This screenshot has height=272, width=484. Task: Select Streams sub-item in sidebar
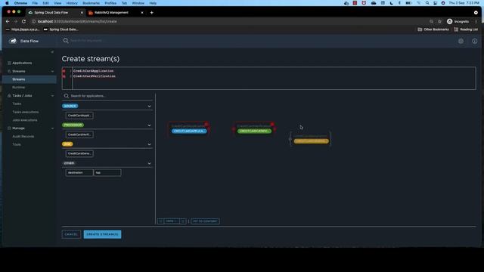[x=19, y=79]
